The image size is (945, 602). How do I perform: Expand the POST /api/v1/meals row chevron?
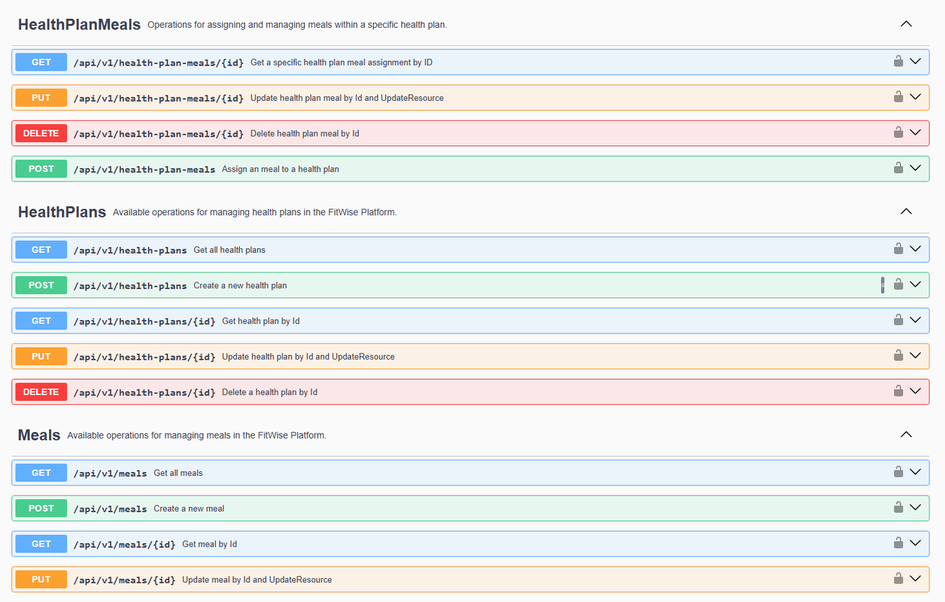click(916, 507)
